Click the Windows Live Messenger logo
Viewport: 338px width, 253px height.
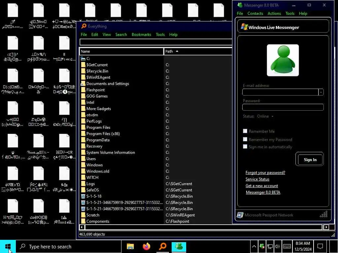[x=244, y=27]
